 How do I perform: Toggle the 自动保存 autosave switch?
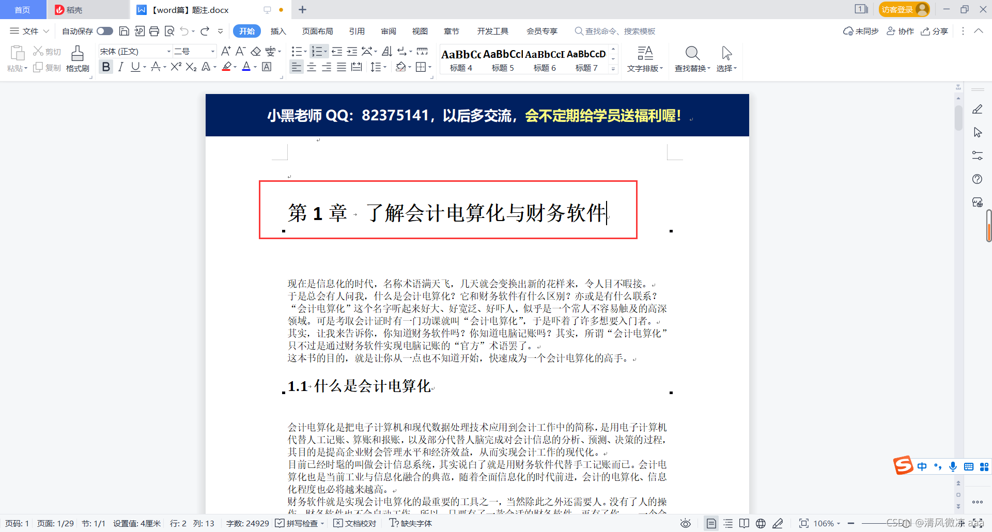click(104, 31)
